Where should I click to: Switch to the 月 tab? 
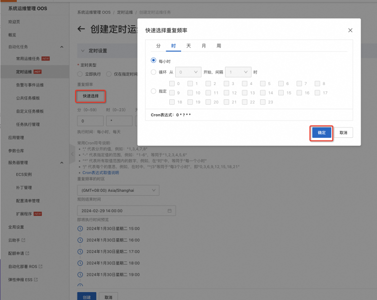(204, 46)
